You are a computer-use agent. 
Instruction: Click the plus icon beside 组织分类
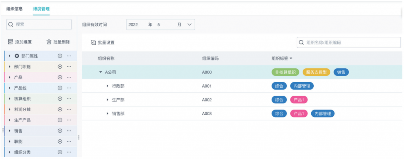point(60,152)
